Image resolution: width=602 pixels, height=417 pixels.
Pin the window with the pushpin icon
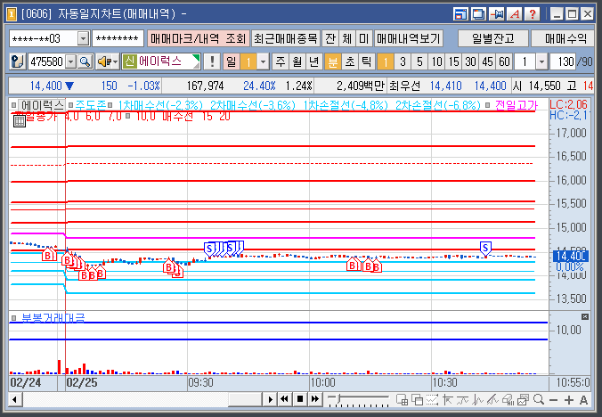point(497,14)
